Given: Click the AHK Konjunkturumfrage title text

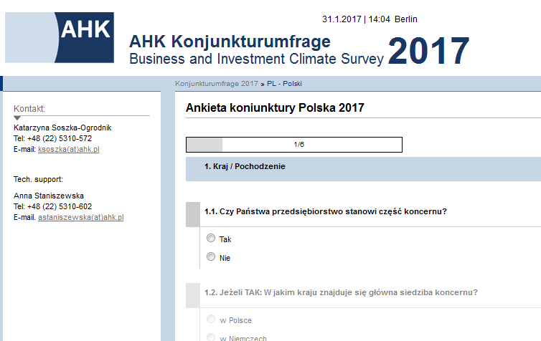Looking at the screenshot, I should 230,42.
